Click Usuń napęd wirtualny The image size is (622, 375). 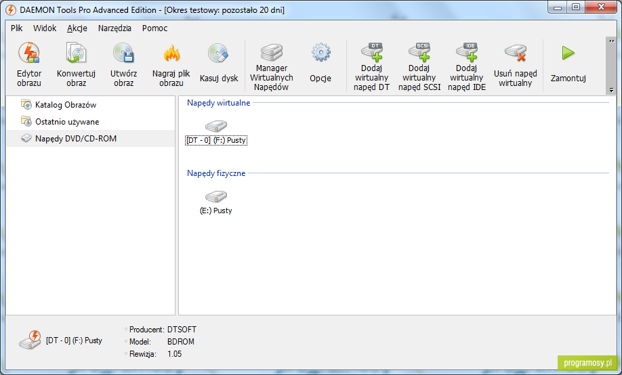(x=516, y=64)
